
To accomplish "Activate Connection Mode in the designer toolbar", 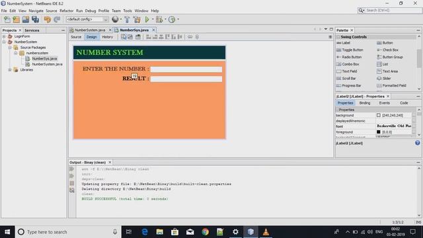I will coord(130,37).
